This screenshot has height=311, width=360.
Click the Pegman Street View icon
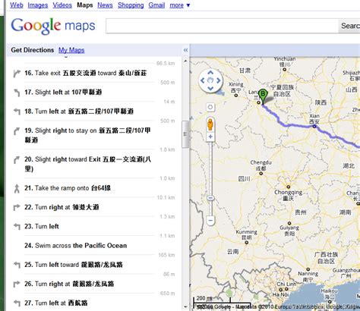210,124
